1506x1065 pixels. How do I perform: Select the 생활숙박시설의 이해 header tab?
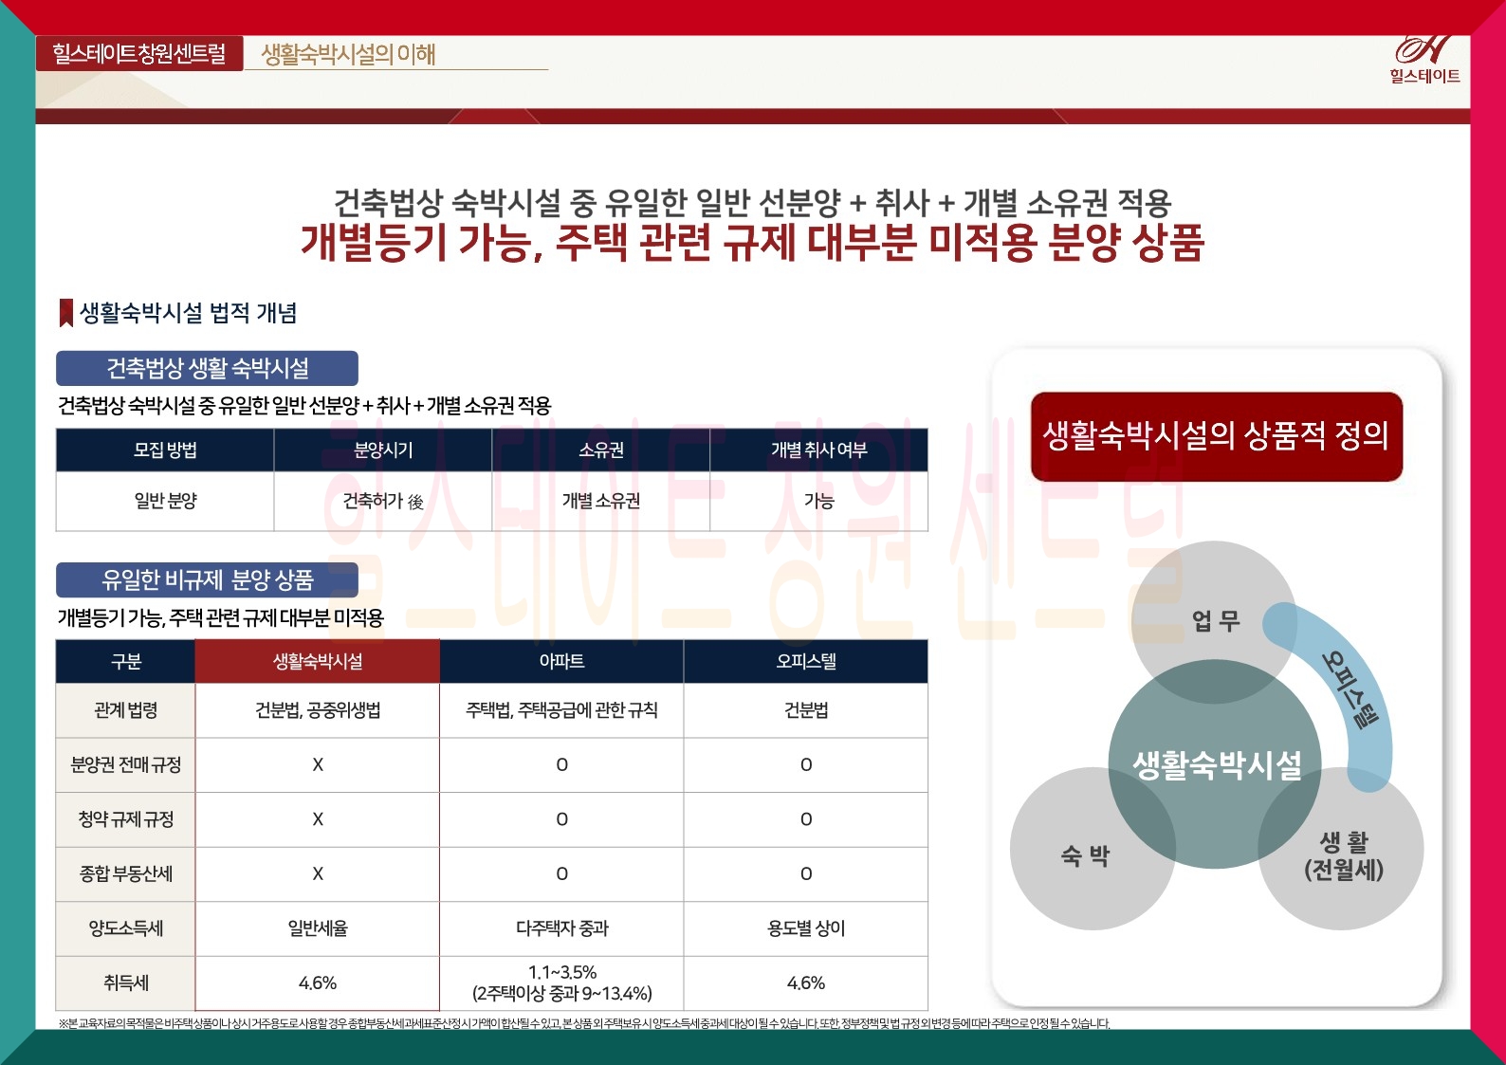[348, 54]
